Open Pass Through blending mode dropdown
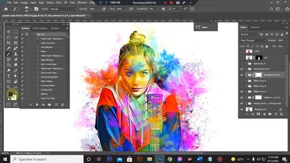This screenshot has width=290, height=163. 253,40
